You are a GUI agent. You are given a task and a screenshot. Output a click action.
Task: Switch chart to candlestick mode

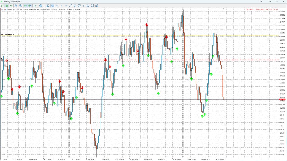7,6
